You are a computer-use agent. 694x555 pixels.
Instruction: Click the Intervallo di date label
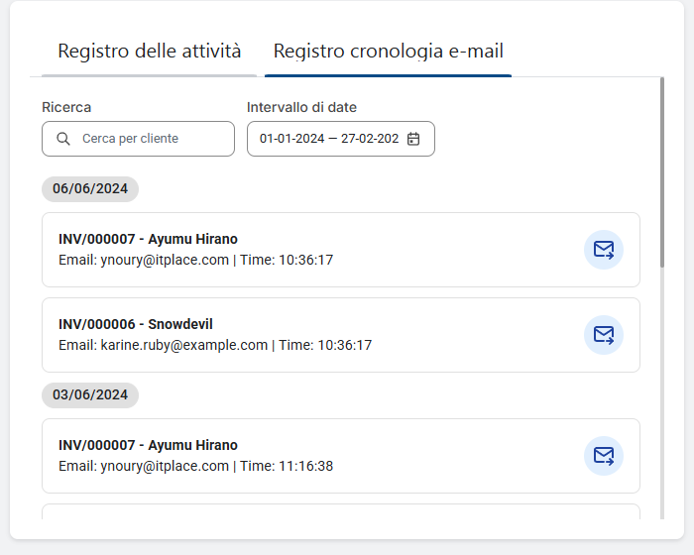pos(301,107)
